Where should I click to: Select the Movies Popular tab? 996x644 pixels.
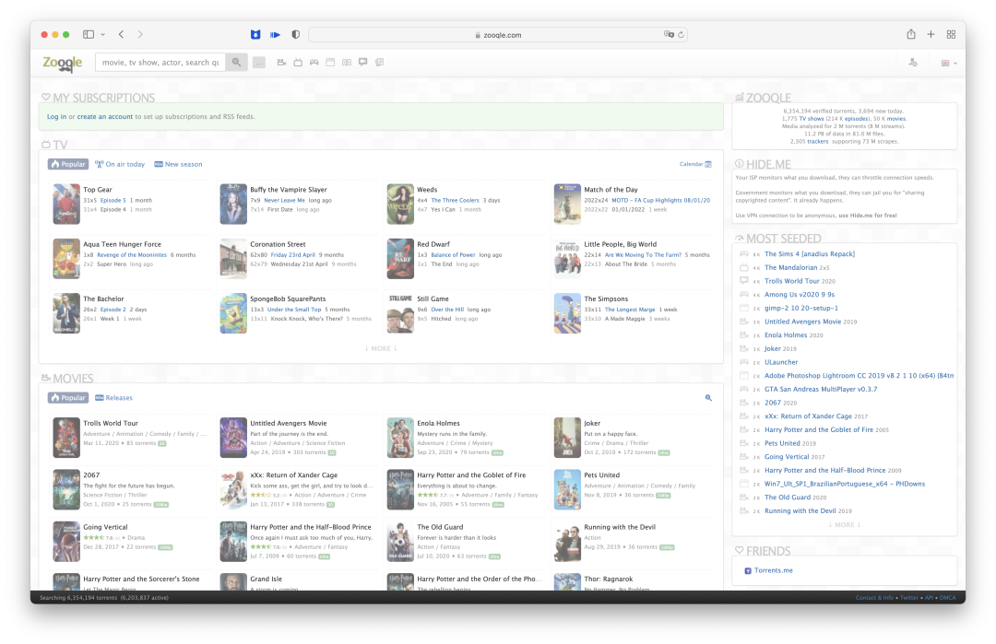[x=68, y=398]
